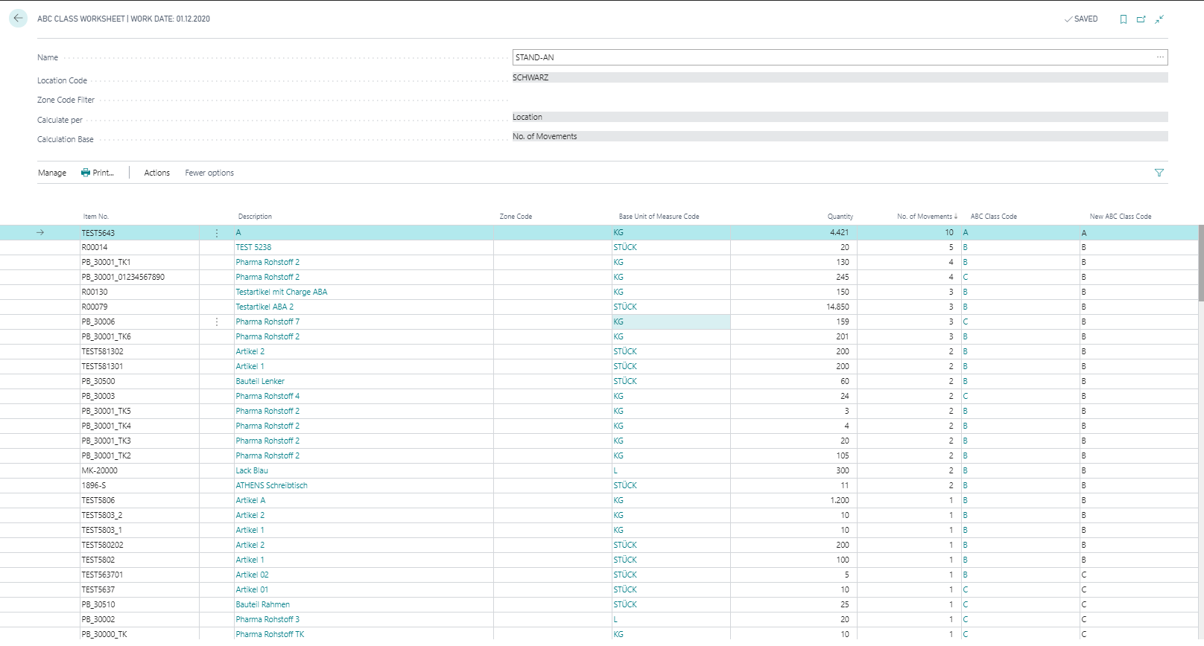
Task: Click the vertical scrollbar of the list
Action: pos(1200,263)
